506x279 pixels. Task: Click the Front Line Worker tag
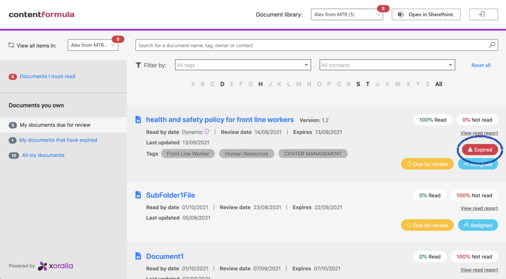tap(188, 154)
